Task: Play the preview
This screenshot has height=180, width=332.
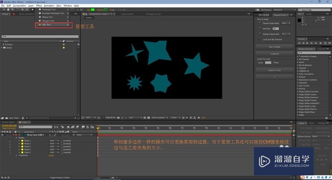Action: click(307, 43)
